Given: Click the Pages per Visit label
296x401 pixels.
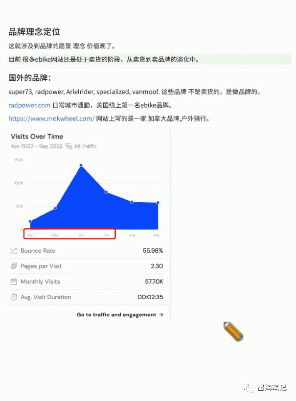Looking at the screenshot, I should [41, 266].
